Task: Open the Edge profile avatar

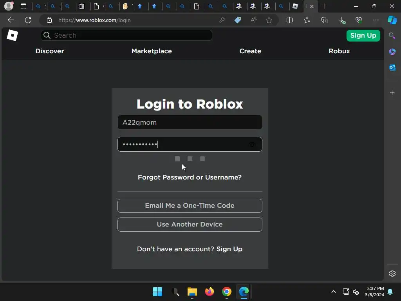Action: click(x=9, y=6)
